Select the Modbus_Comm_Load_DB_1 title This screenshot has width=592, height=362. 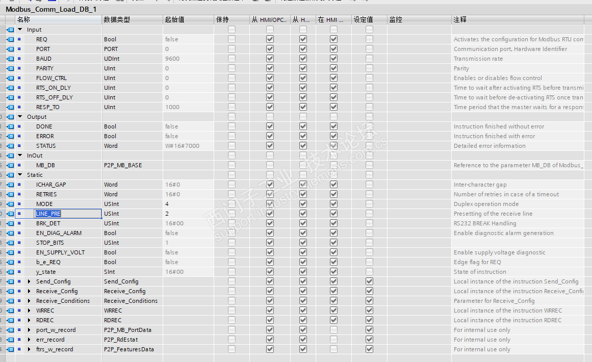point(51,9)
